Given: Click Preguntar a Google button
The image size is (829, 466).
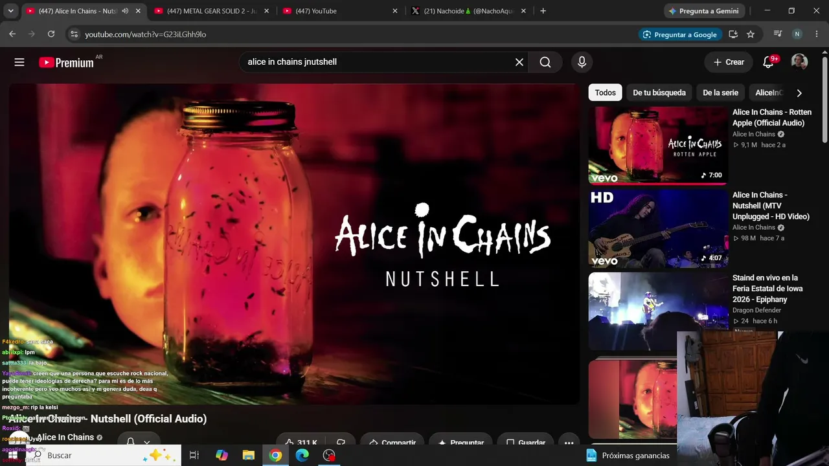Looking at the screenshot, I should (x=679, y=34).
